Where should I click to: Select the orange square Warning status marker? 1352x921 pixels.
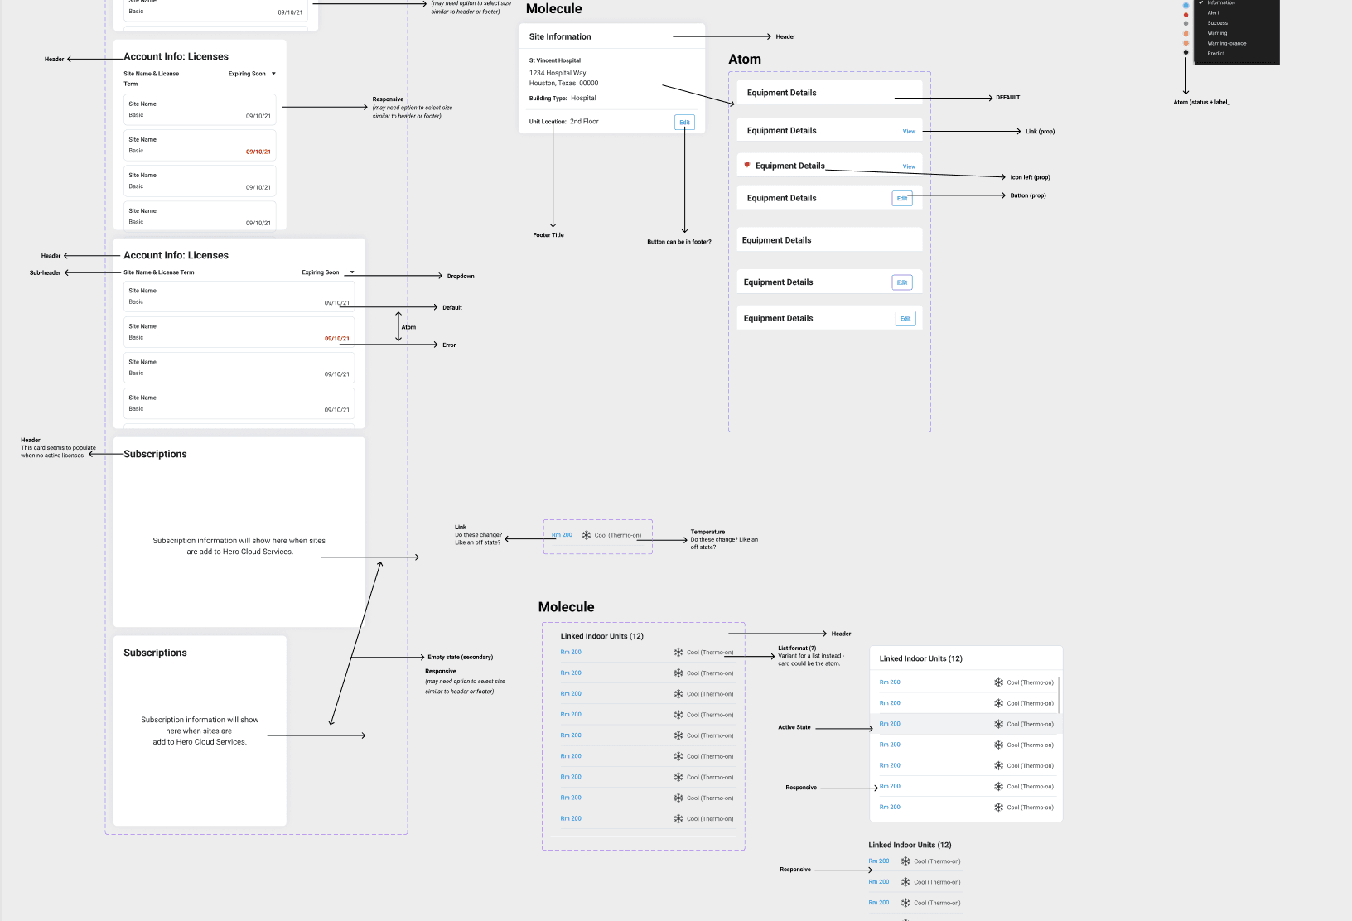1185,33
